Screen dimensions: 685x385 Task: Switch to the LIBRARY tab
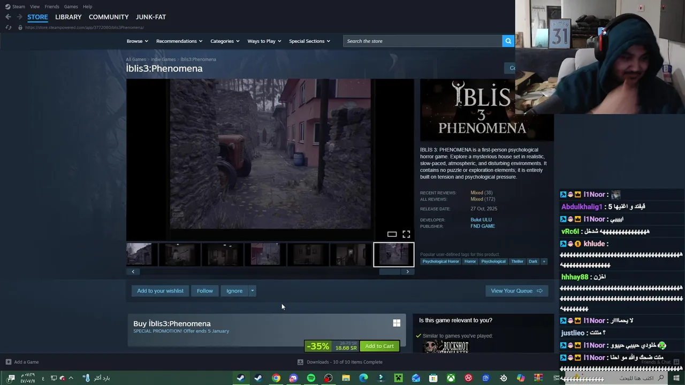click(68, 17)
